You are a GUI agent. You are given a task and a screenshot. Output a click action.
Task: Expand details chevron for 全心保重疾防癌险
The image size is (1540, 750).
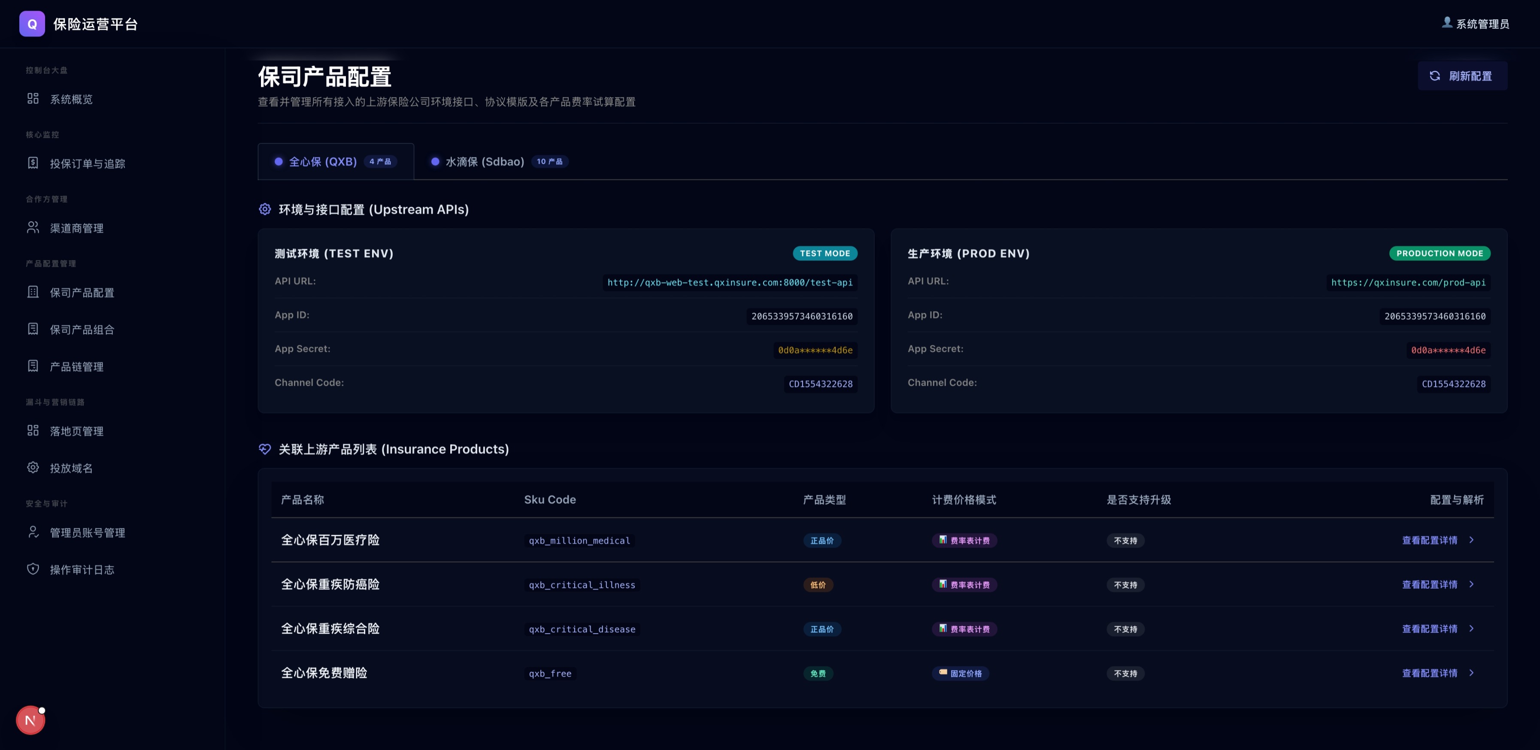point(1471,584)
